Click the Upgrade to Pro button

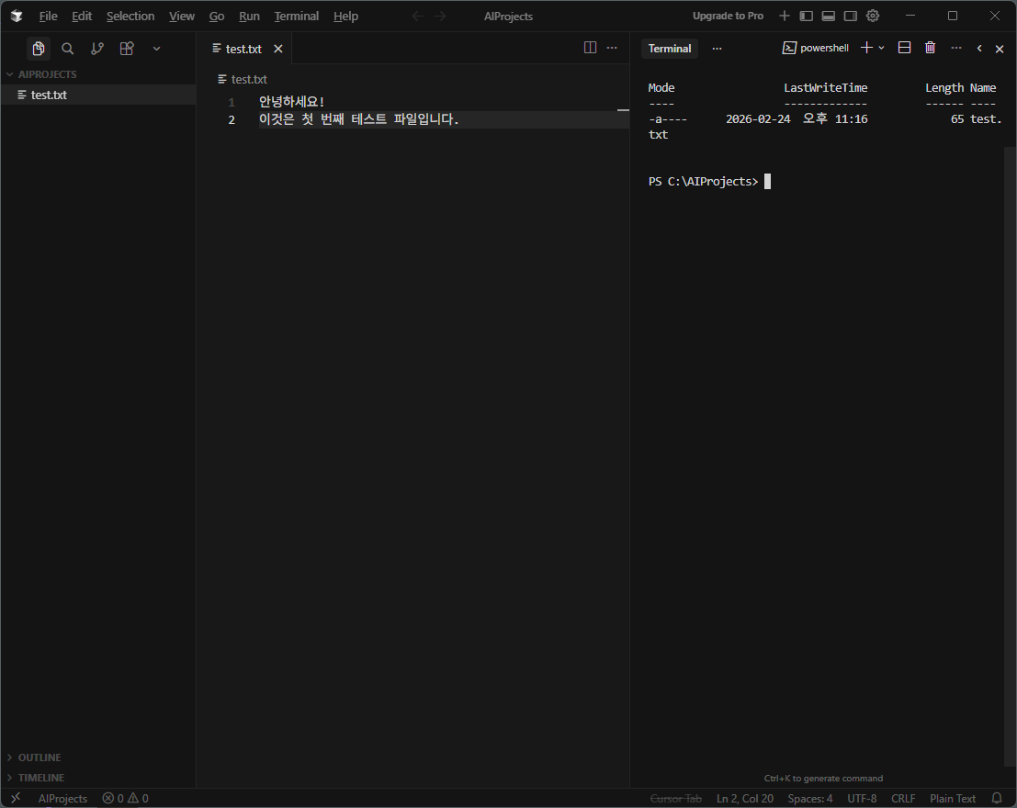(x=728, y=16)
